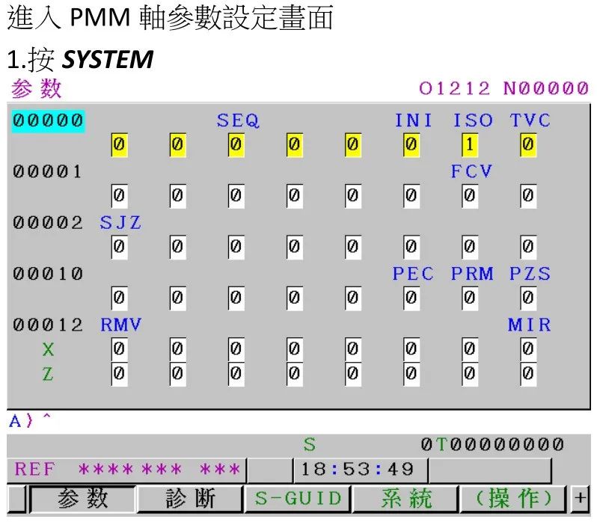The image size is (597, 522).
Task: Click the sequence number N00000
Action: tap(546, 89)
